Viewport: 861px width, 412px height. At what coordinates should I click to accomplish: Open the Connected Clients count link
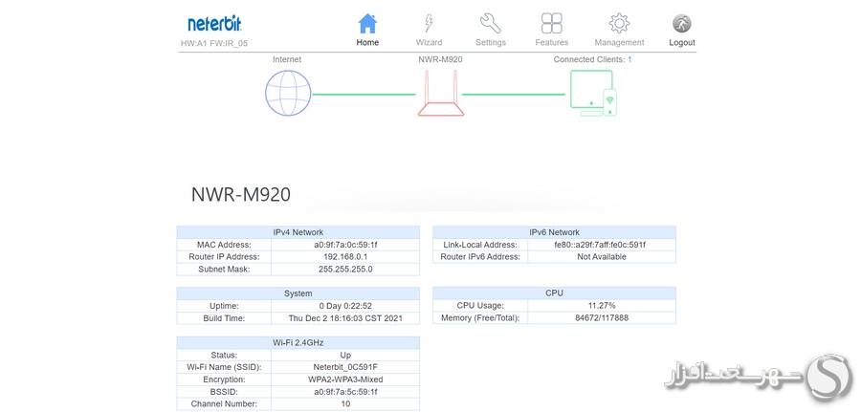coord(629,59)
